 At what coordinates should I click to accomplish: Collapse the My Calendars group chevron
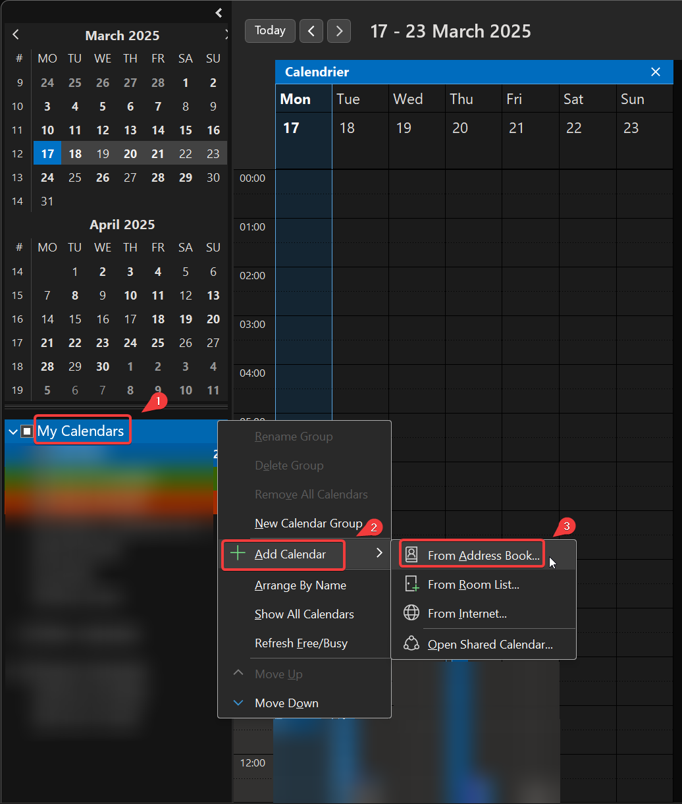[x=12, y=431]
